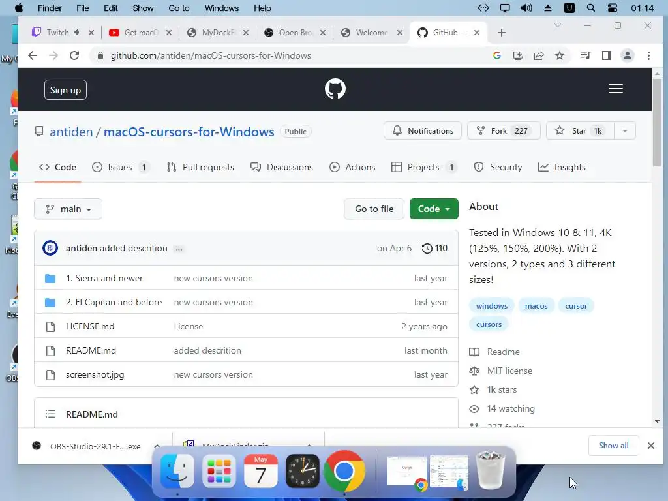Go back with the browser back arrow
This screenshot has height=501, width=668.
[x=33, y=56]
